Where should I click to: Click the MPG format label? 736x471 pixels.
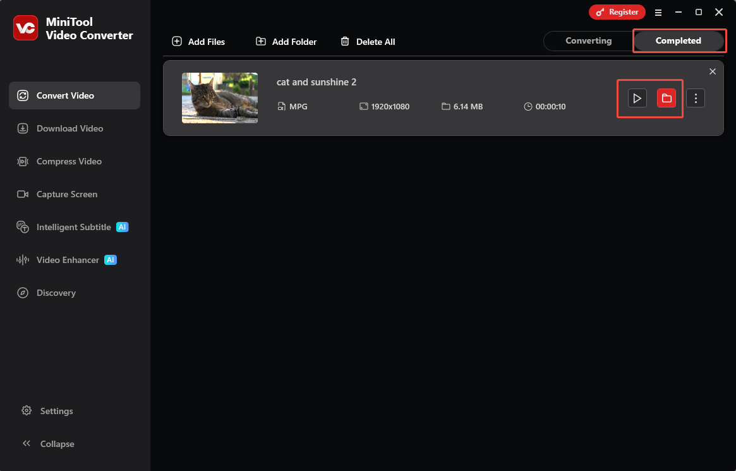[x=298, y=107]
